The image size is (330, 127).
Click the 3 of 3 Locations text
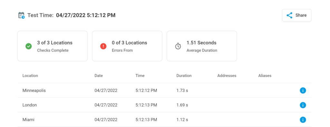coord(55,43)
